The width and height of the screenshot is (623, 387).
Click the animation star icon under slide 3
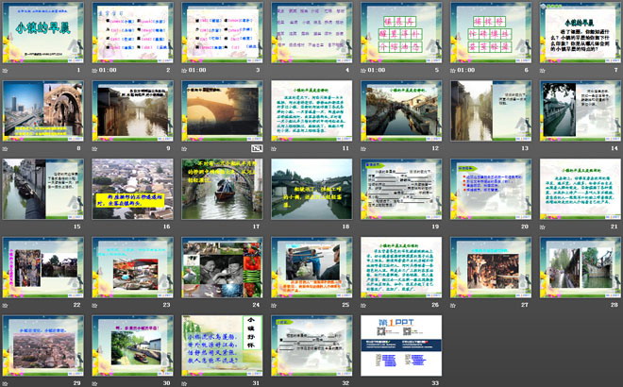click(x=184, y=71)
